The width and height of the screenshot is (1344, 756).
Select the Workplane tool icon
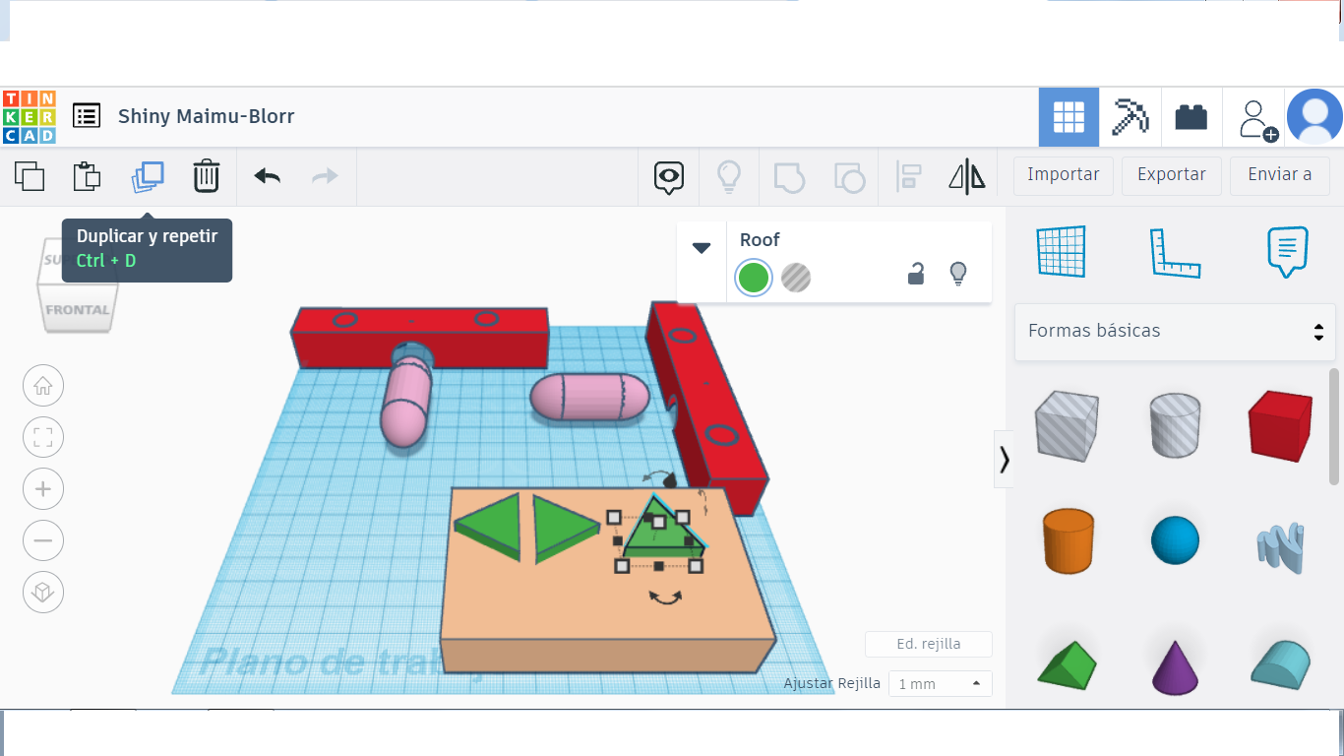click(x=1061, y=252)
